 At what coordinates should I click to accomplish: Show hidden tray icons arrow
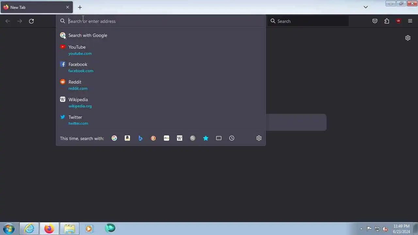[361, 229]
